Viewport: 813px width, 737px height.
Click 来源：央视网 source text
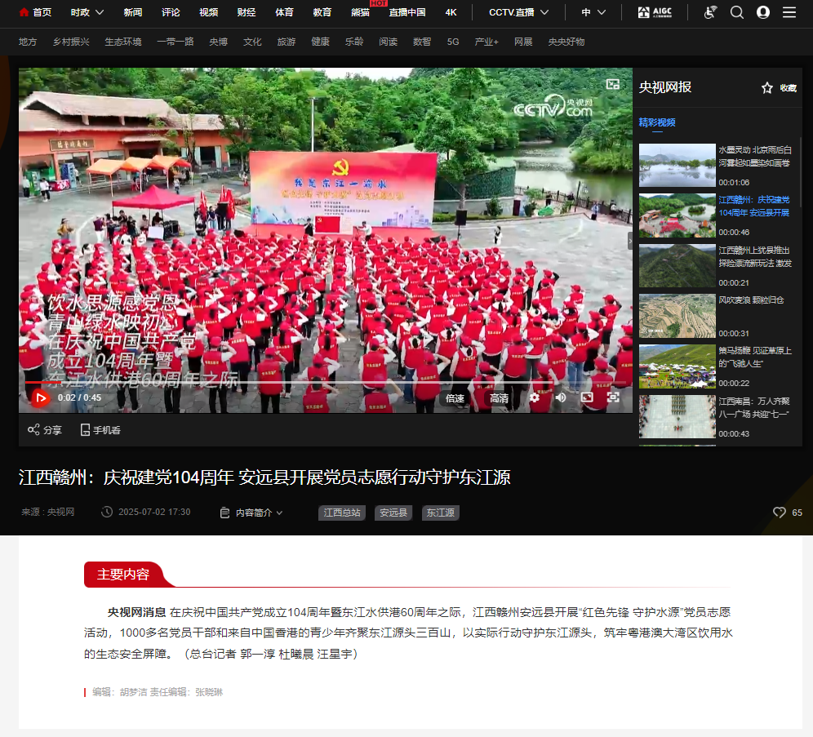pos(47,512)
